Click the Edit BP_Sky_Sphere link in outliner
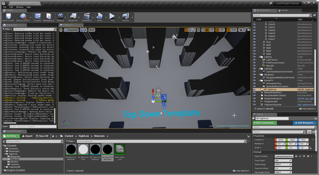Viewport: 319px width, 175px height. [305, 99]
